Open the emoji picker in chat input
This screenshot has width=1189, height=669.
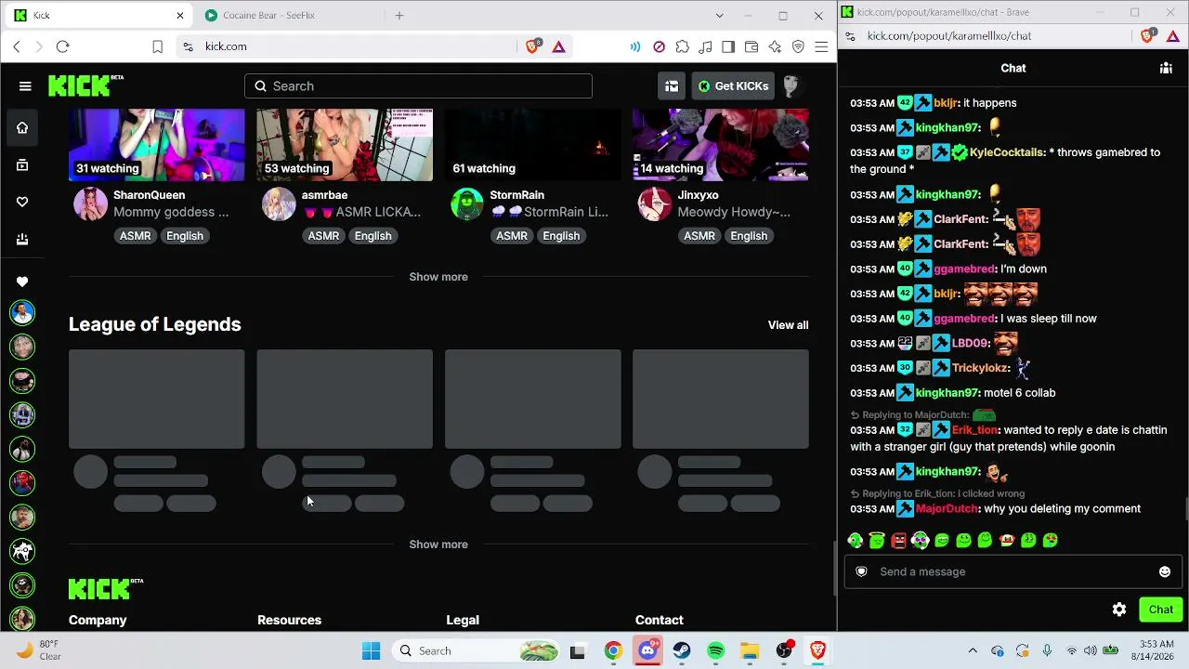click(x=1165, y=571)
